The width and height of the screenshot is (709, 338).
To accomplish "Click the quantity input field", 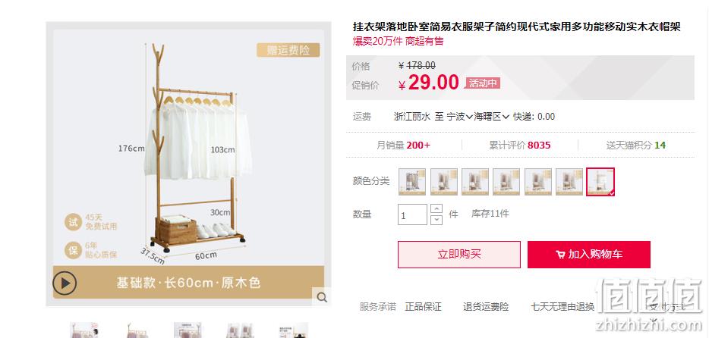I will 412,214.
